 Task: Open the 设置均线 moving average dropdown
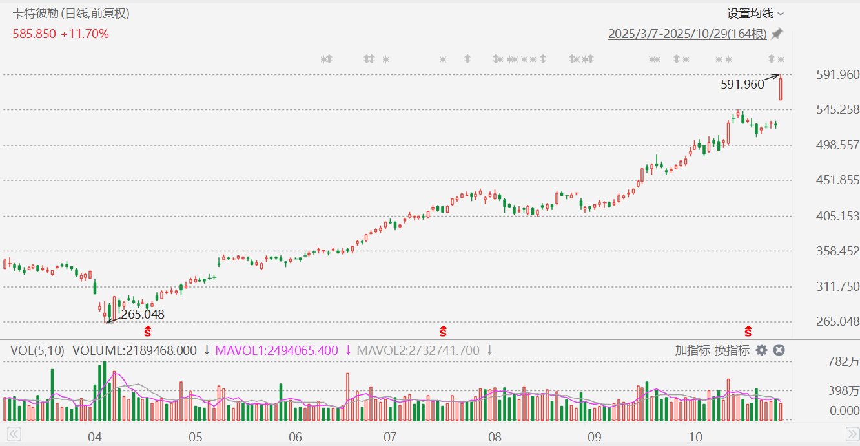click(755, 14)
